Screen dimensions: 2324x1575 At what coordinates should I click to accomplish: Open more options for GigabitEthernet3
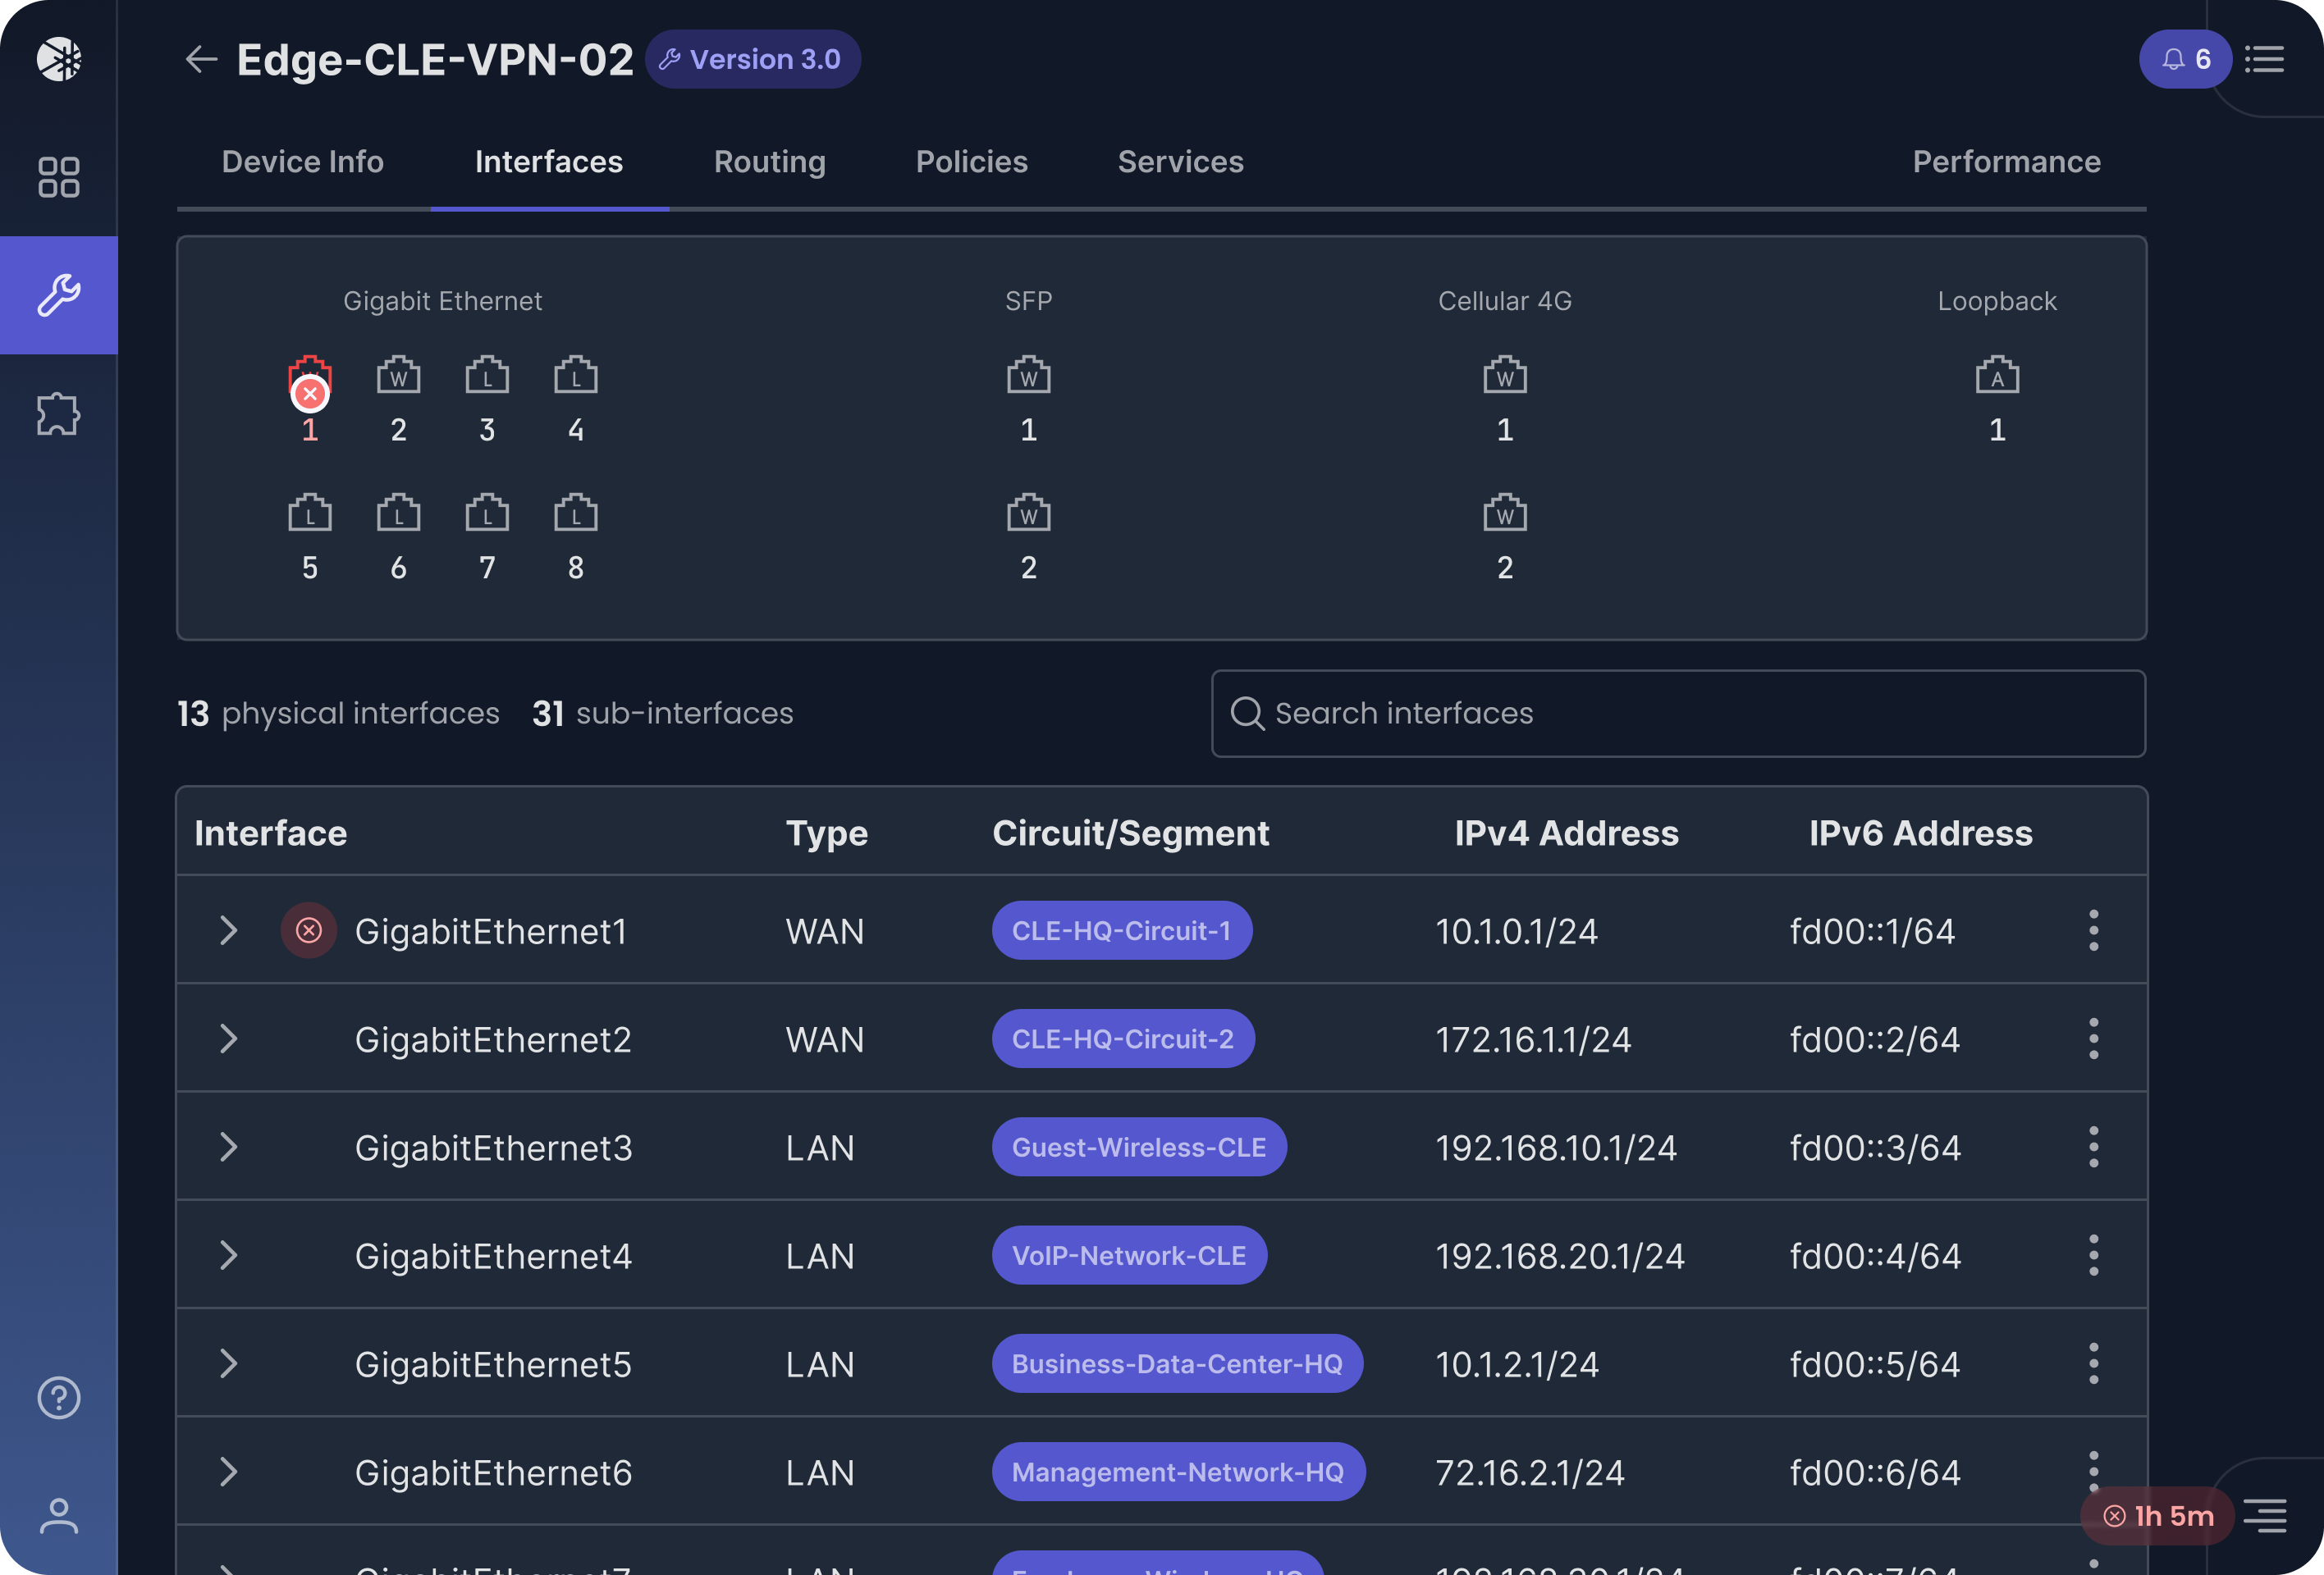pos(2093,1148)
